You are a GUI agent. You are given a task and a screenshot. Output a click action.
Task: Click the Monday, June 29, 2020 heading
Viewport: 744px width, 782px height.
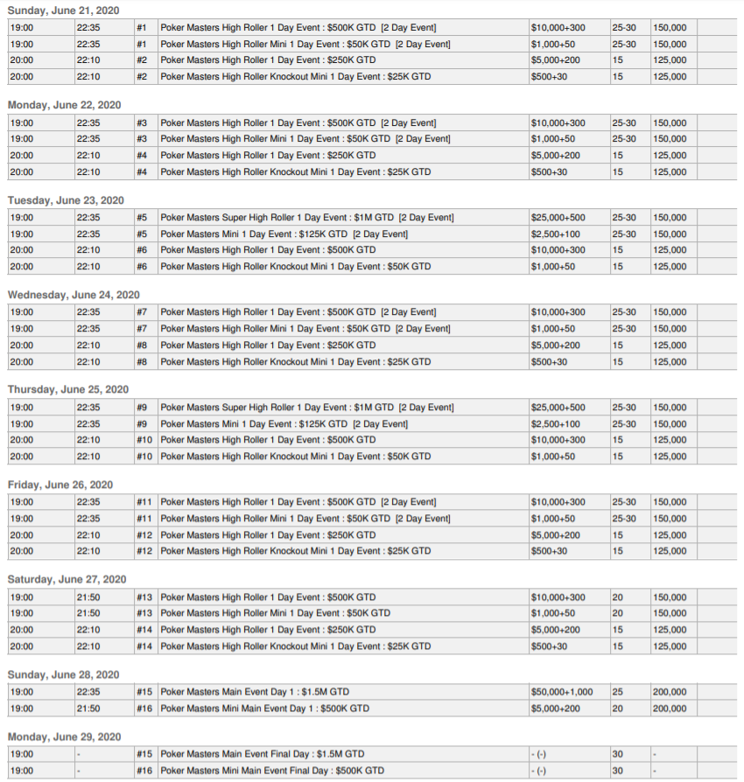click(64, 737)
